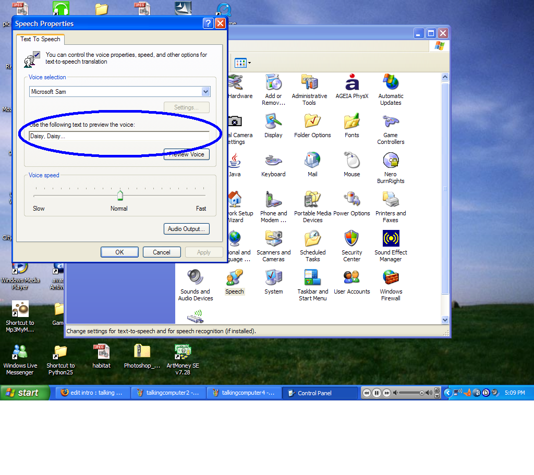Pause playback in the taskbar media player
The width and height of the screenshot is (534, 475).
tap(377, 393)
